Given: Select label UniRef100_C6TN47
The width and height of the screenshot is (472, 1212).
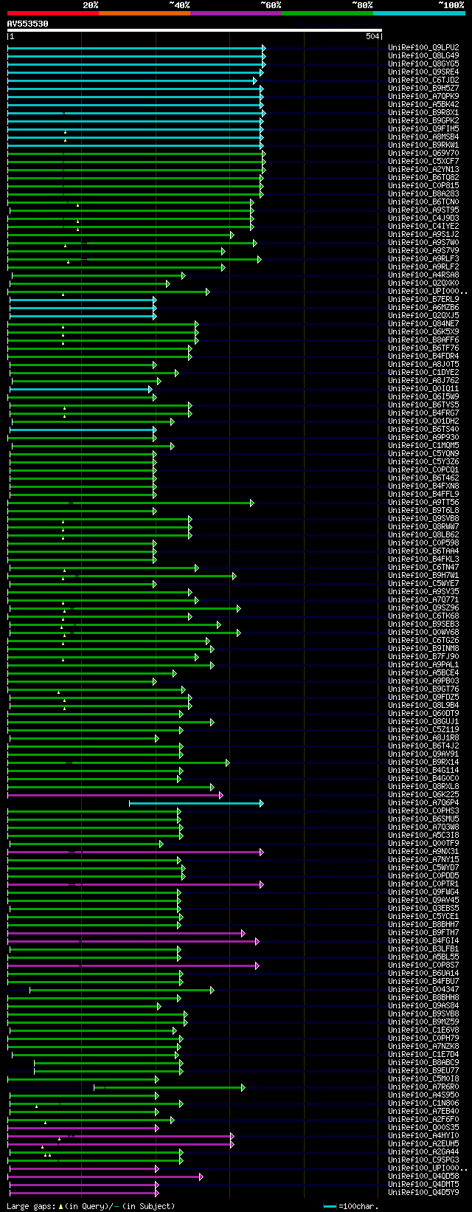Looking at the screenshot, I should (x=423, y=567).
